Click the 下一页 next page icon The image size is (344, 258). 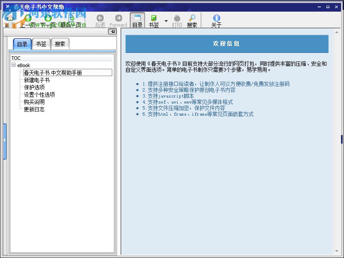tap(47, 18)
